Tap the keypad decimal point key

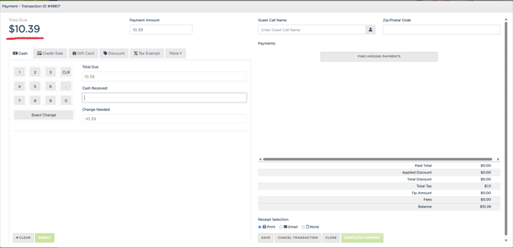click(x=66, y=87)
